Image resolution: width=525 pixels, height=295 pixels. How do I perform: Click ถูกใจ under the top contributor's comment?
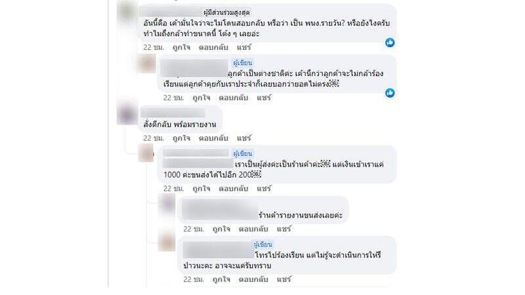(181, 47)
